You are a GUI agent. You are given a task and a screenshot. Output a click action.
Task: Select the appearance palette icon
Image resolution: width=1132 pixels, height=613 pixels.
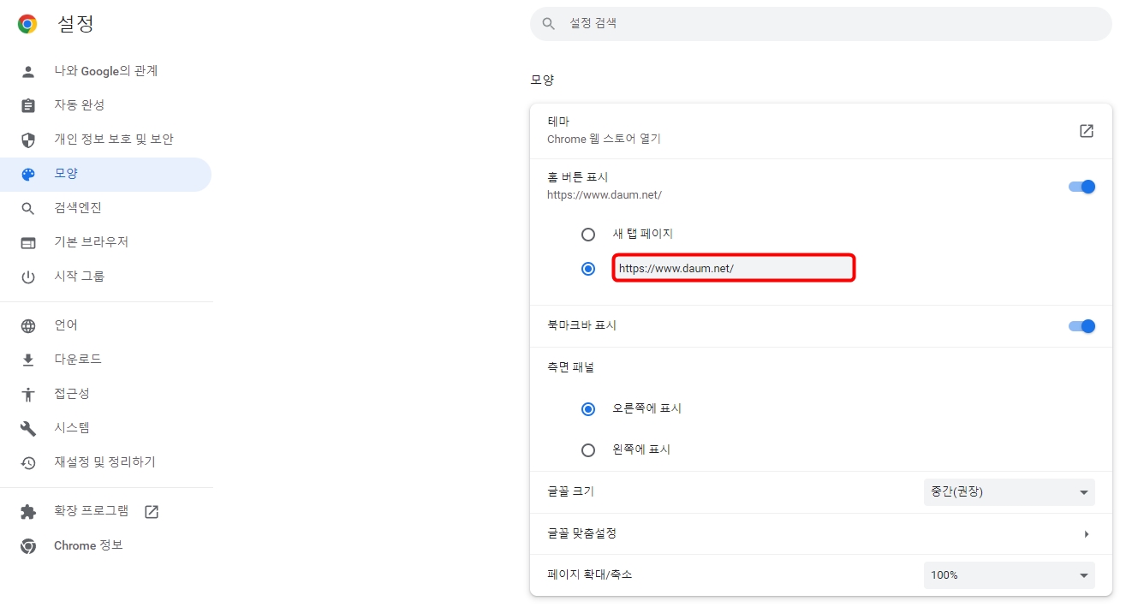point(28,173)
